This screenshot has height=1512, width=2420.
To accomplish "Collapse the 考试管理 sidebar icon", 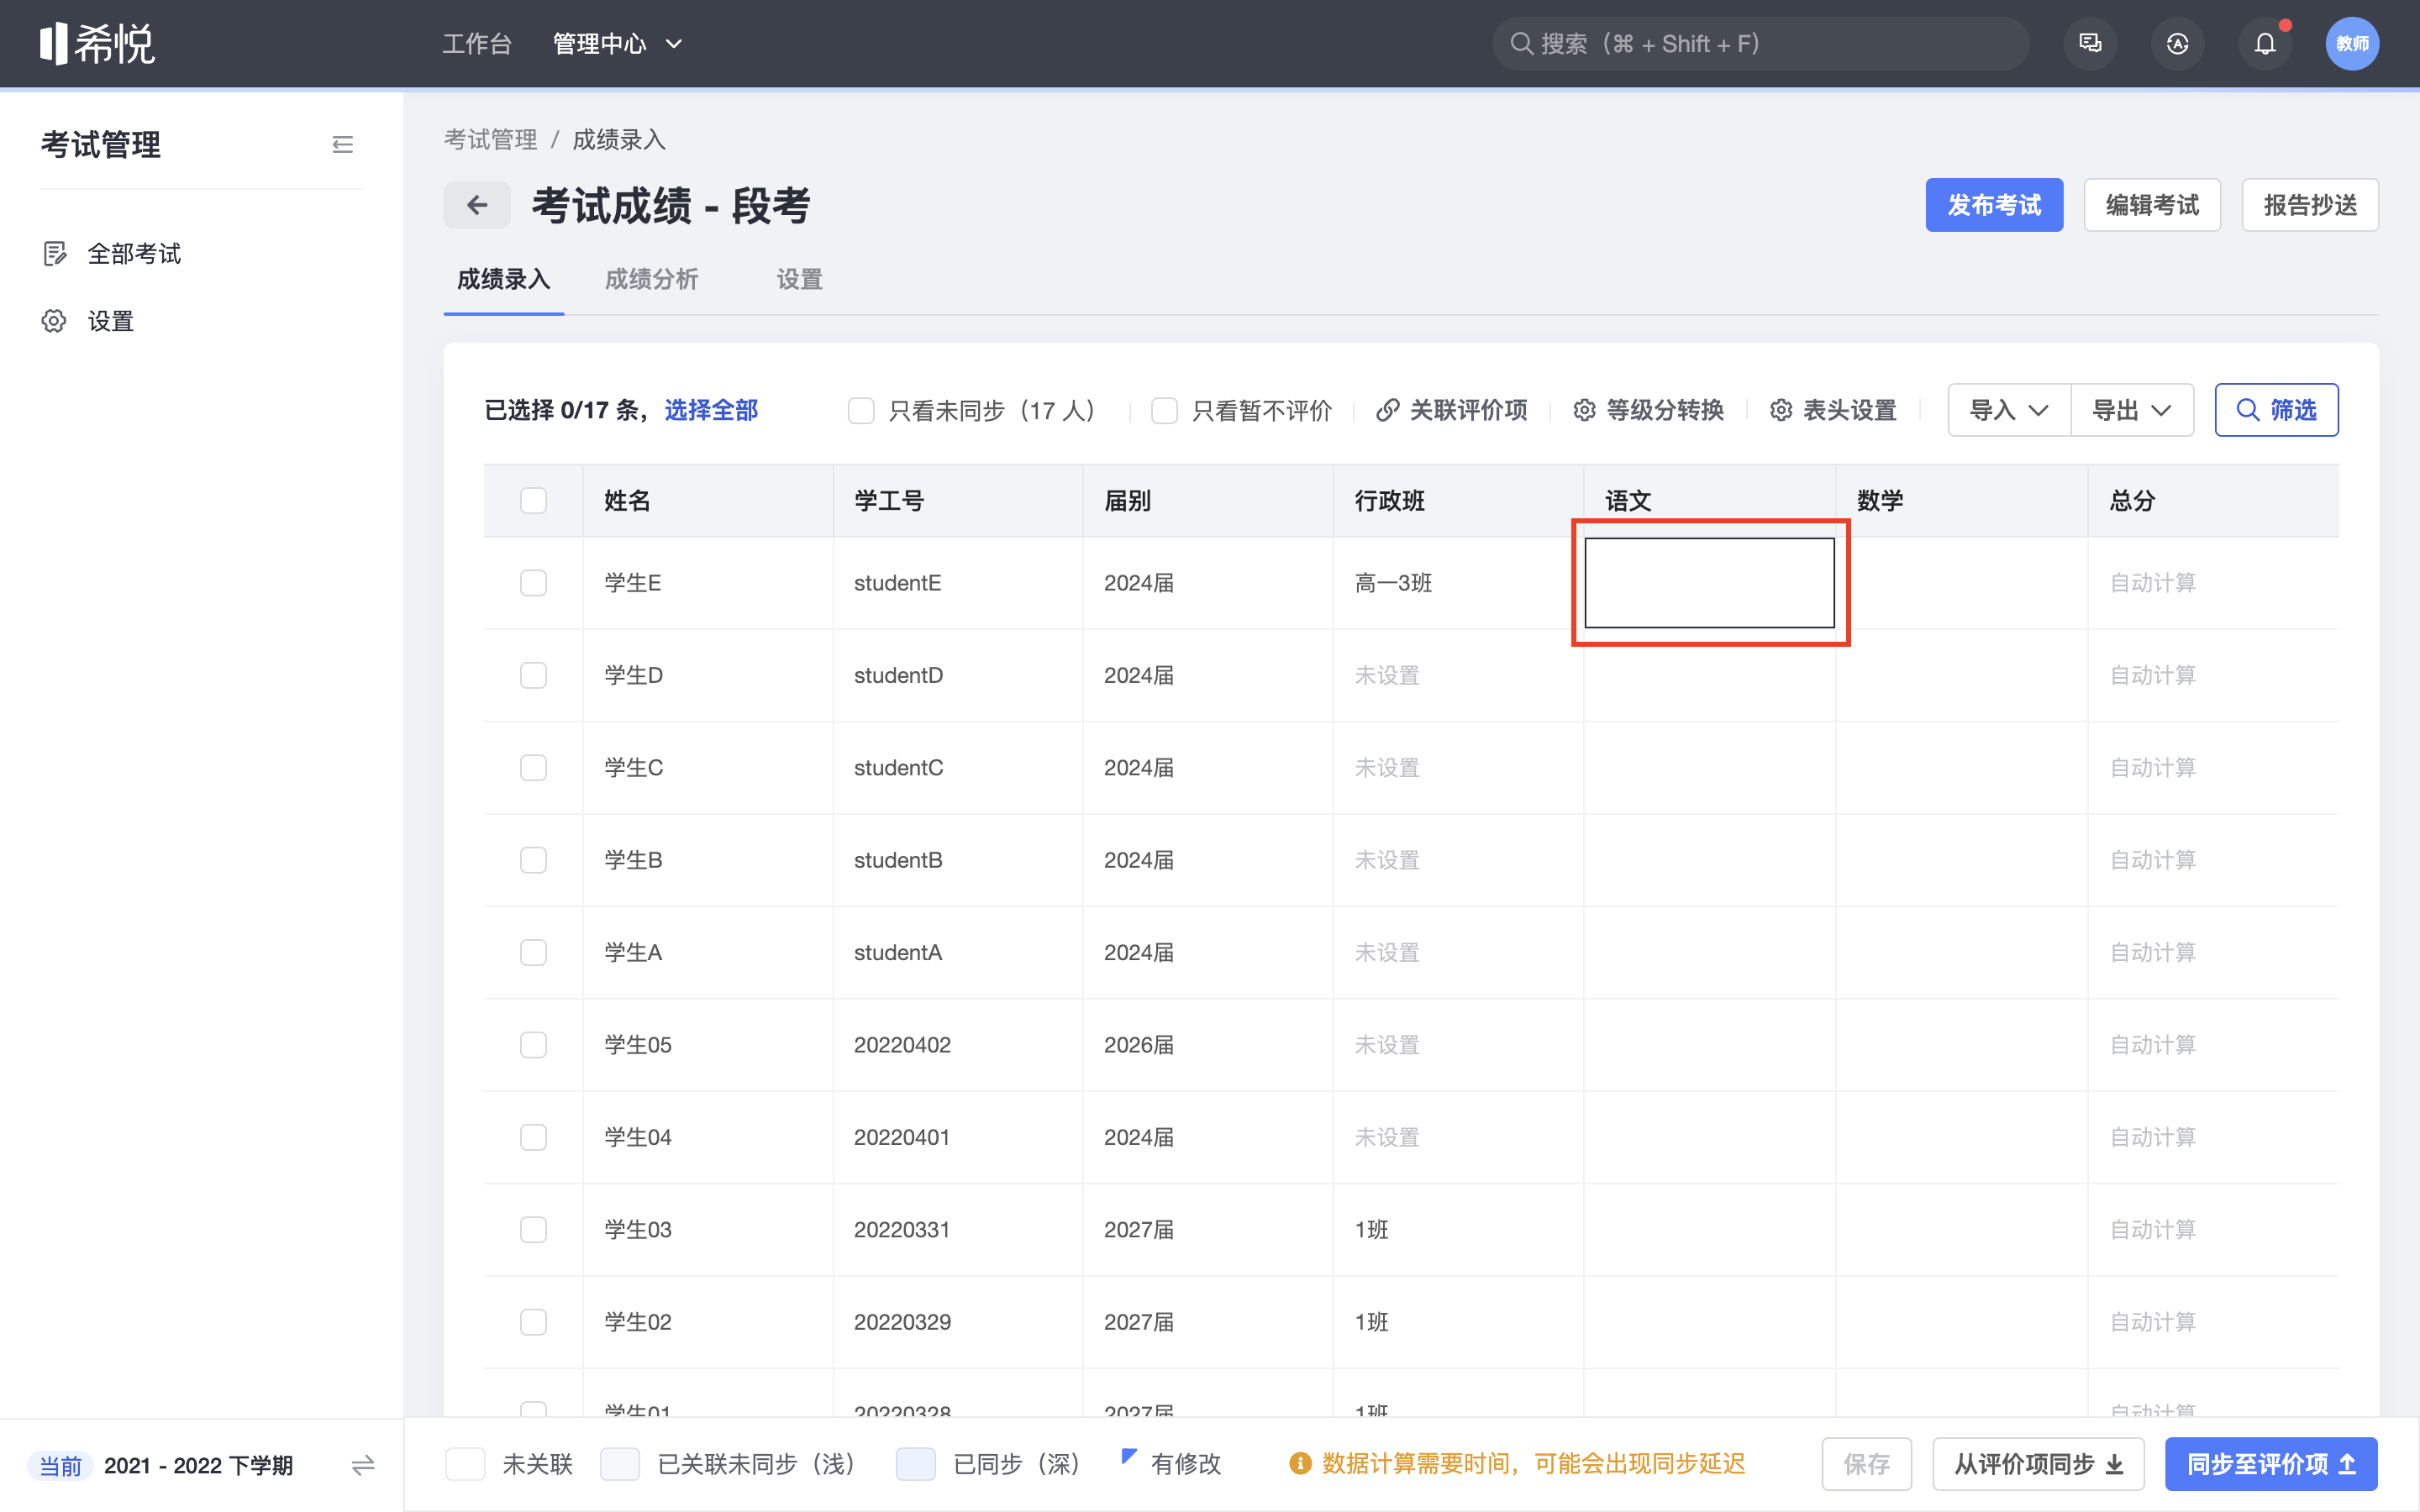I will coord(343,145).
